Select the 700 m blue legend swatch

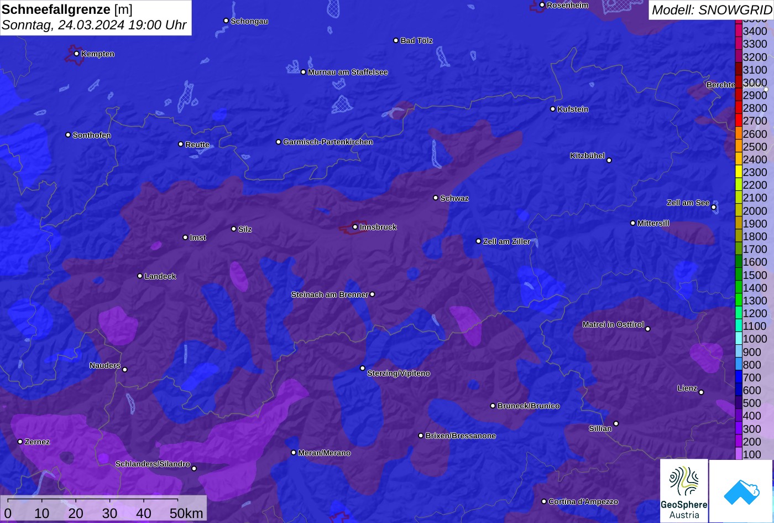738,377
